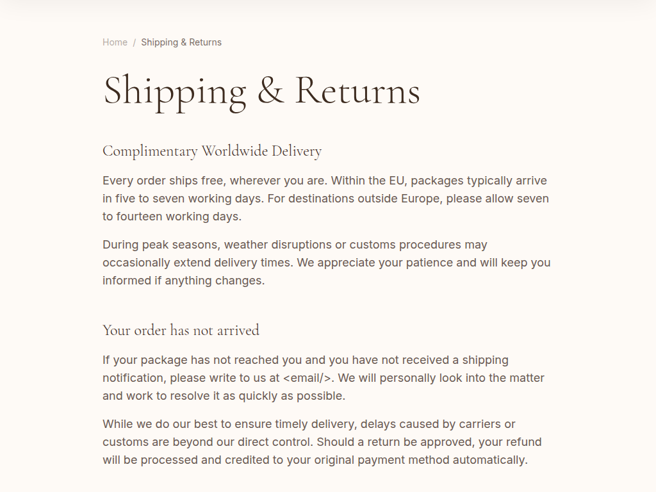Click the large Shipping & Returns page title
Screen dimensions: 656x492
pos(261,91)
